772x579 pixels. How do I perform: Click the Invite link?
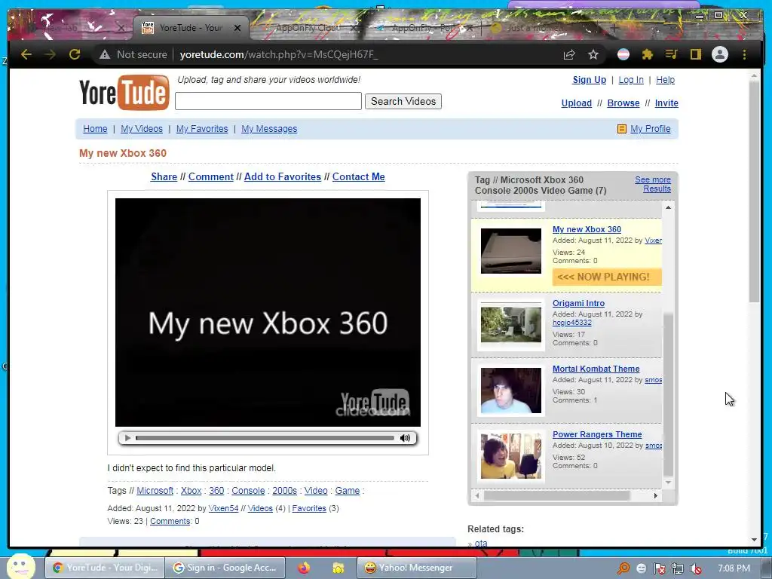pyautogui.click(x=666, y=103)
